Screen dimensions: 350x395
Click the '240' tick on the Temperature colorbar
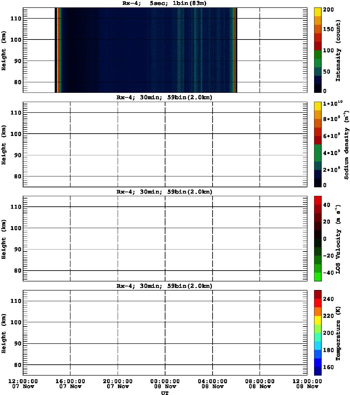[328, 299]
